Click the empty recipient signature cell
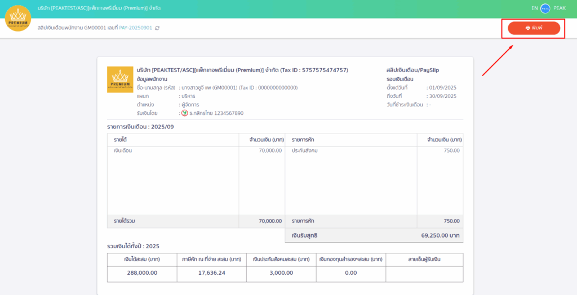Screen dimensions: 577x295 pos(424,272)
